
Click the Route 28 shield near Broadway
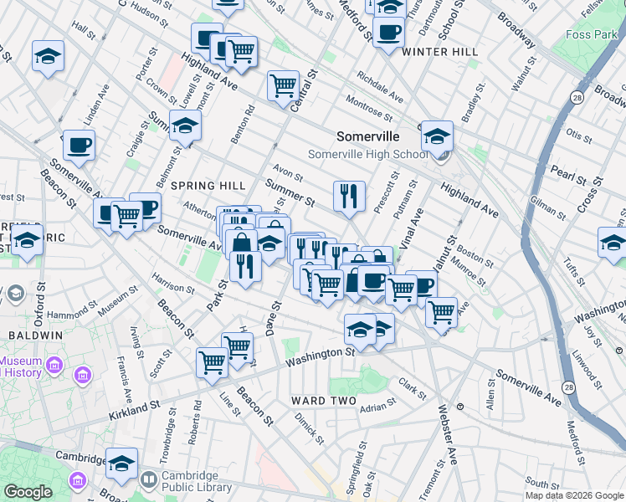(x=577, y=98)
